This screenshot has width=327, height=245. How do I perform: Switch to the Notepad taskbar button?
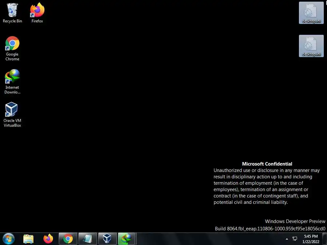click(x=88, y=239)
